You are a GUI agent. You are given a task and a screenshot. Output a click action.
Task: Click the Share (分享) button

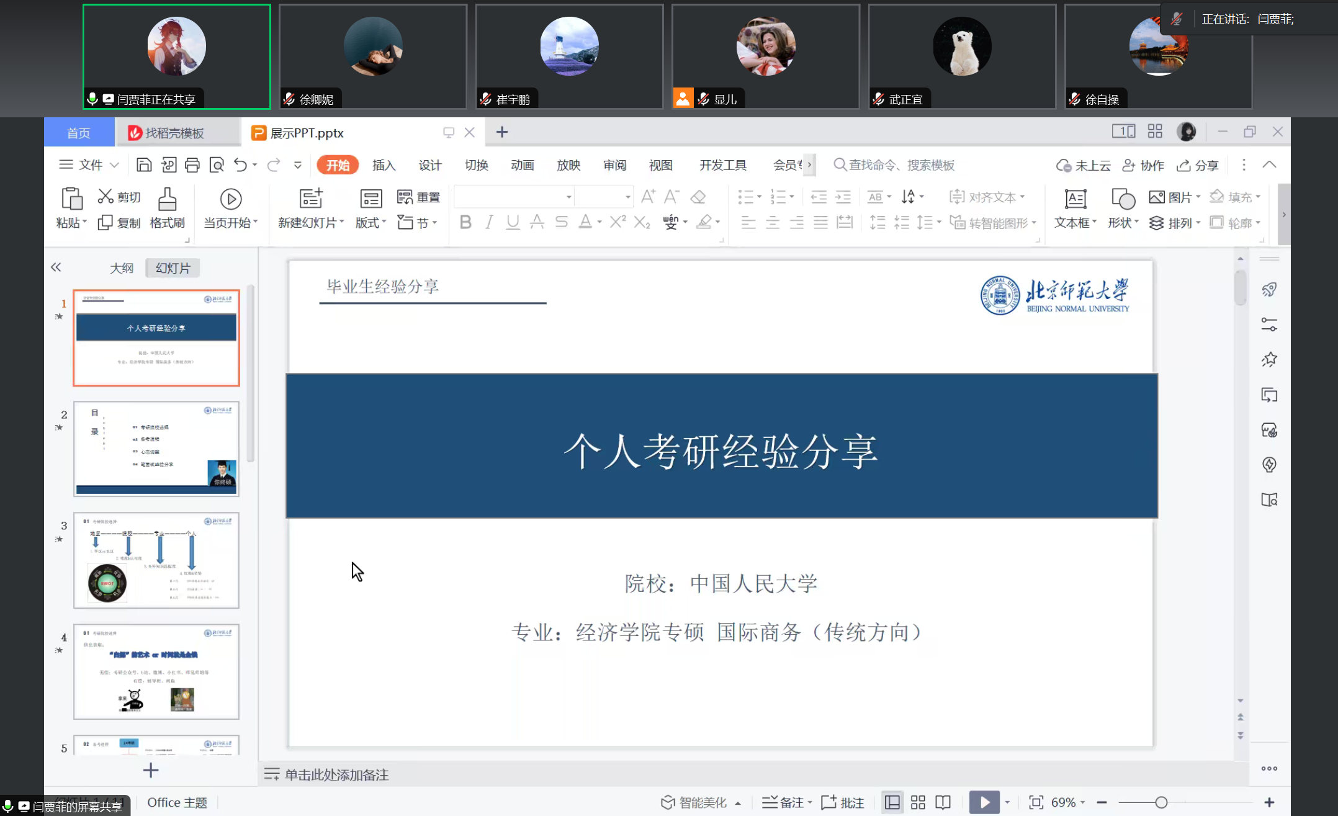coord(1198,165)
